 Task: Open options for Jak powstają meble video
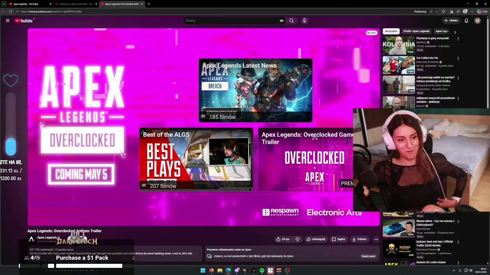click(458, 78)
